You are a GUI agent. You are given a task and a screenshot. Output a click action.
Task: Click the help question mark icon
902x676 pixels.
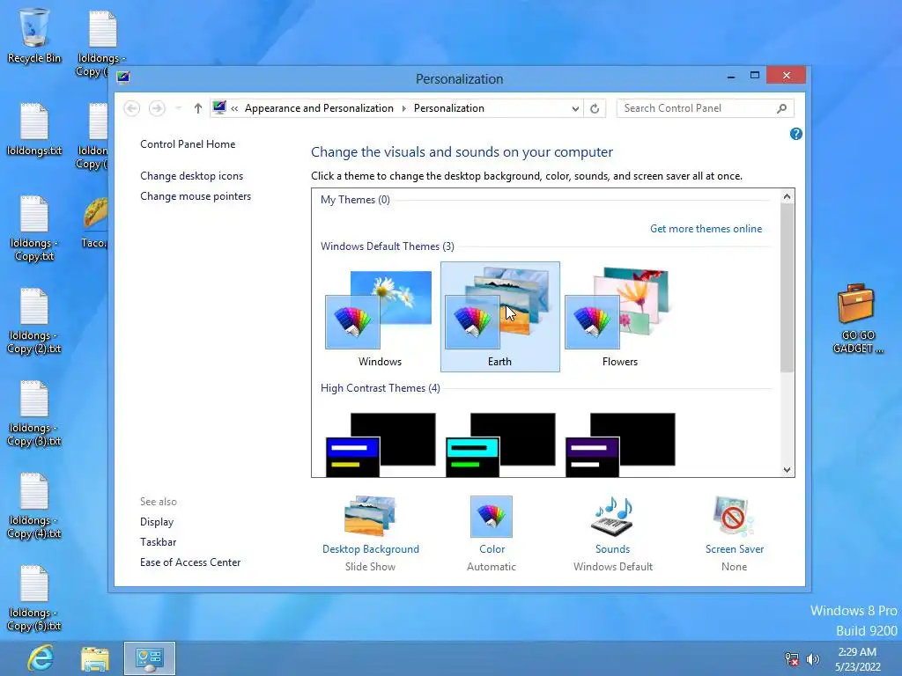(795, 134)
